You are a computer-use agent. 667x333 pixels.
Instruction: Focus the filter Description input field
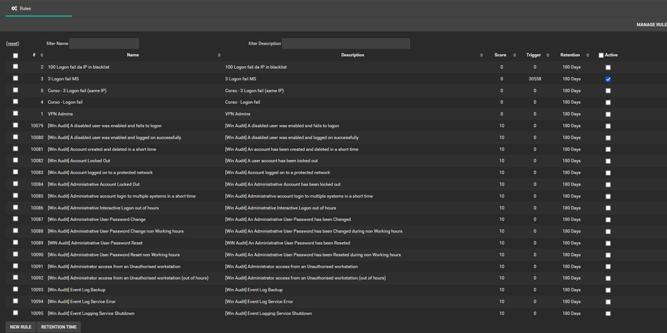pyautogui.click(x=346, y=43)
